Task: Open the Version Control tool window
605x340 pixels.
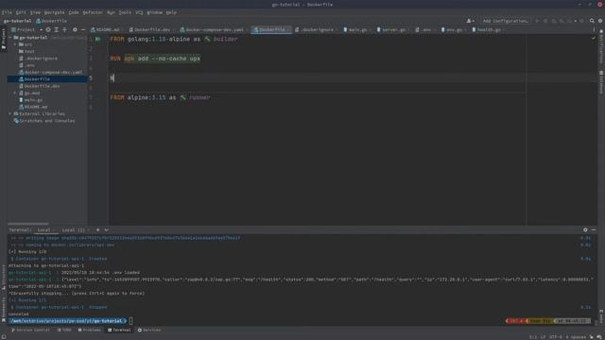Action: (30, 331)
